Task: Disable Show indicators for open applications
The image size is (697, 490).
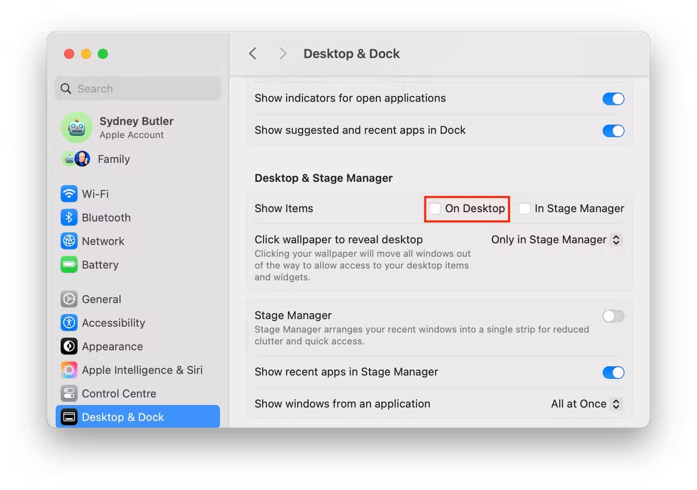Action: [x=613, y=99]
